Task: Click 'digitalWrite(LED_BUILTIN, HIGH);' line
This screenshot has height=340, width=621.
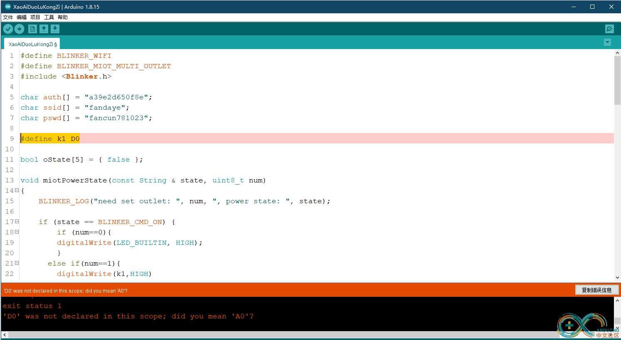Action: point(130,243)
